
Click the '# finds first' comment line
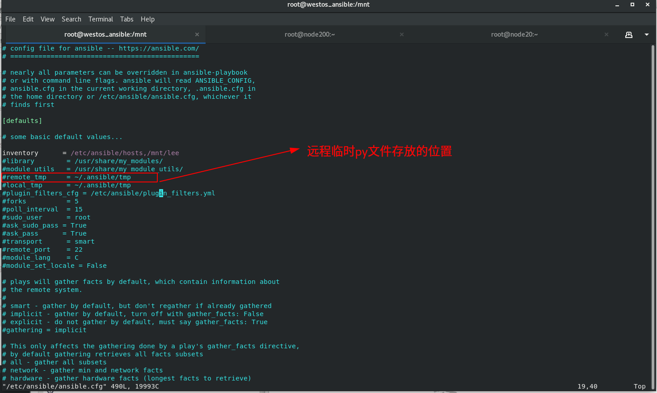[x=28, y=105]
